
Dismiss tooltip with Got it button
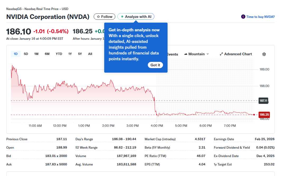(x=155, y=65)
